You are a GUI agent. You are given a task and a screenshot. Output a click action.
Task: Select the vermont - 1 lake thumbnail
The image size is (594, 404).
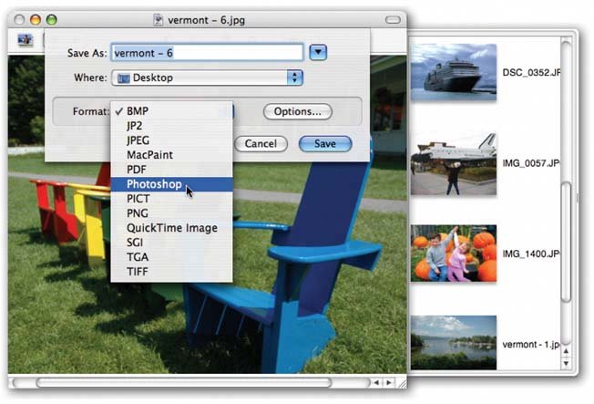[454, 343]
